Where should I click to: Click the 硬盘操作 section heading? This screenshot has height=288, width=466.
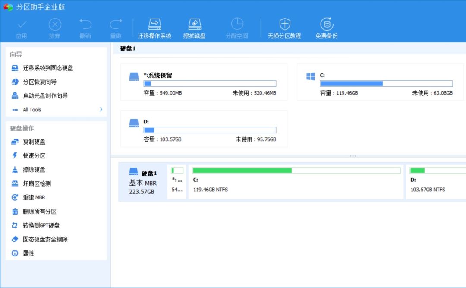(22, 128)
